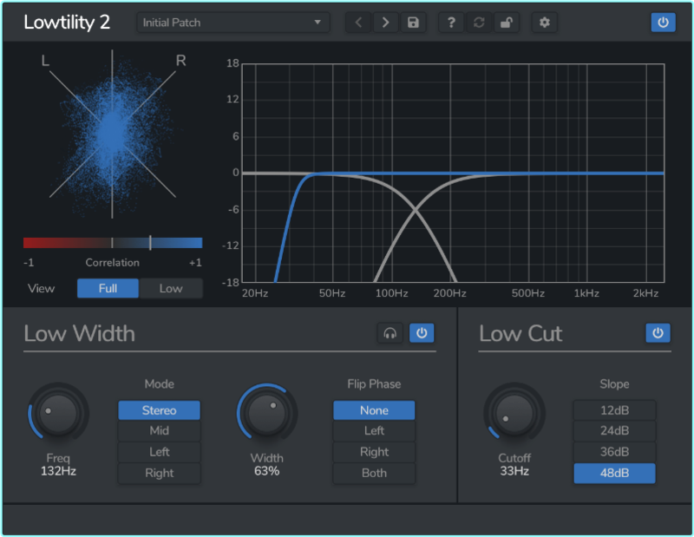
Task: Save preset with floppy disk icon
Action: coord(414,23)
